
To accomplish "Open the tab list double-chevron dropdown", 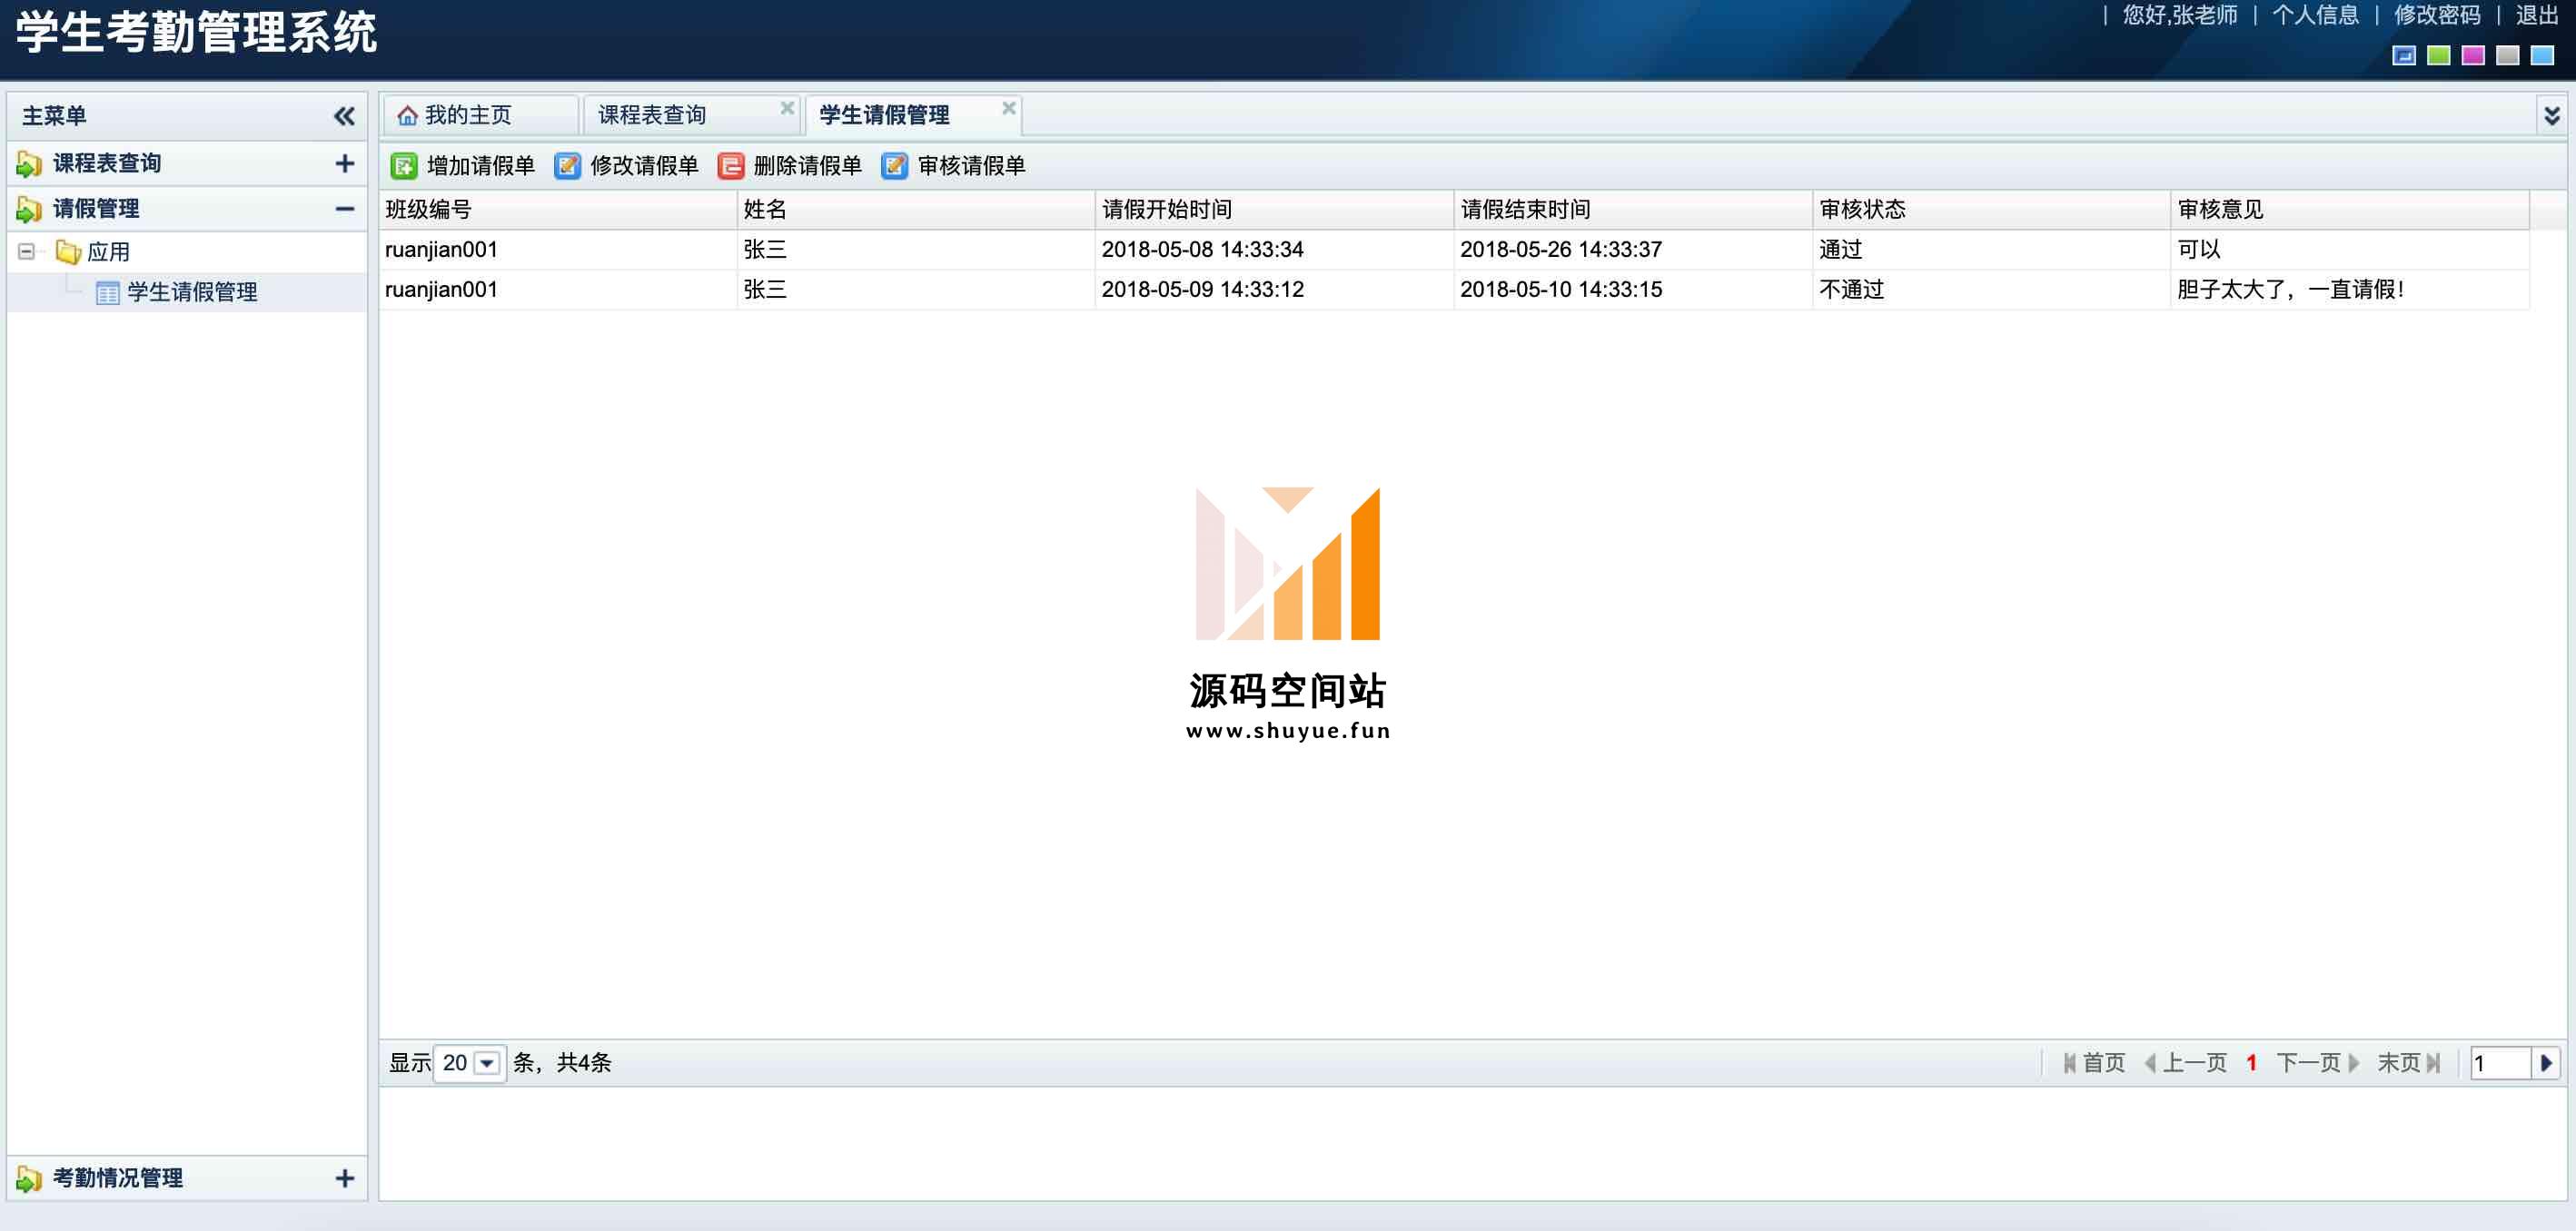I will 2552,116.
